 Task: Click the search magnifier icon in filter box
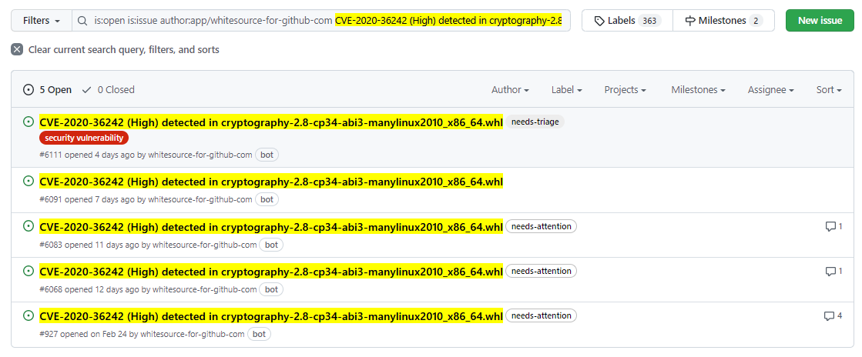point(82,21)
